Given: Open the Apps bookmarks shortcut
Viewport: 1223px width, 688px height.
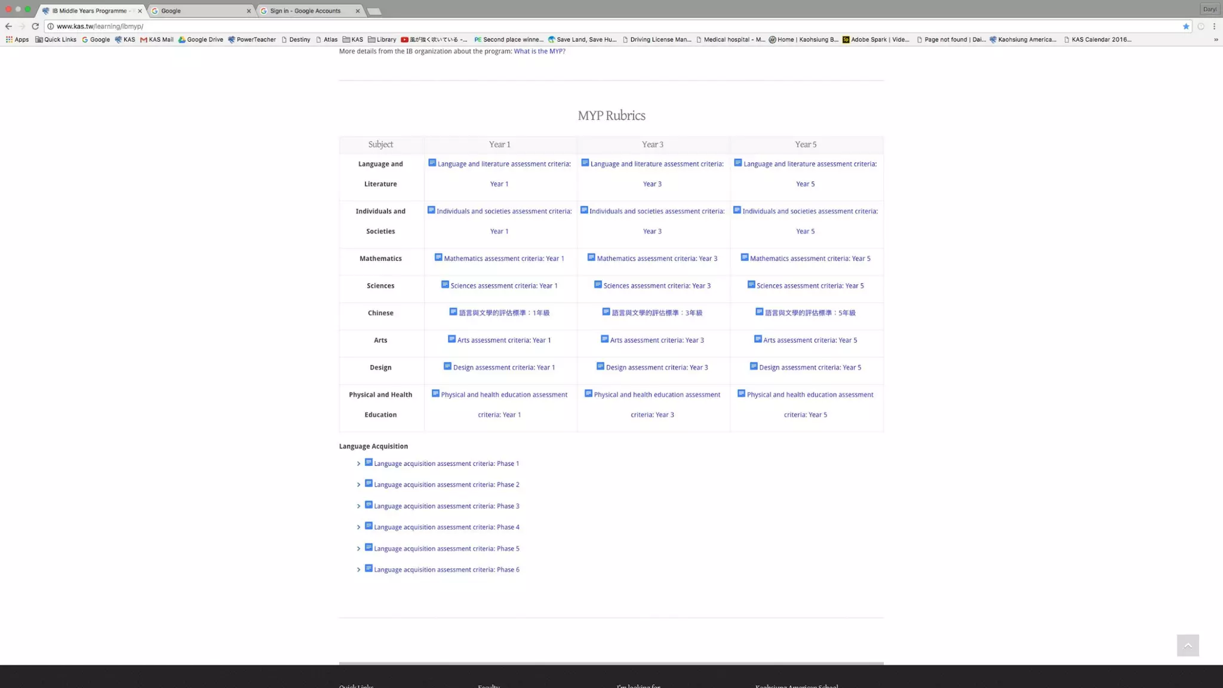Looking at the screenshot, I should tap(17, 39).
